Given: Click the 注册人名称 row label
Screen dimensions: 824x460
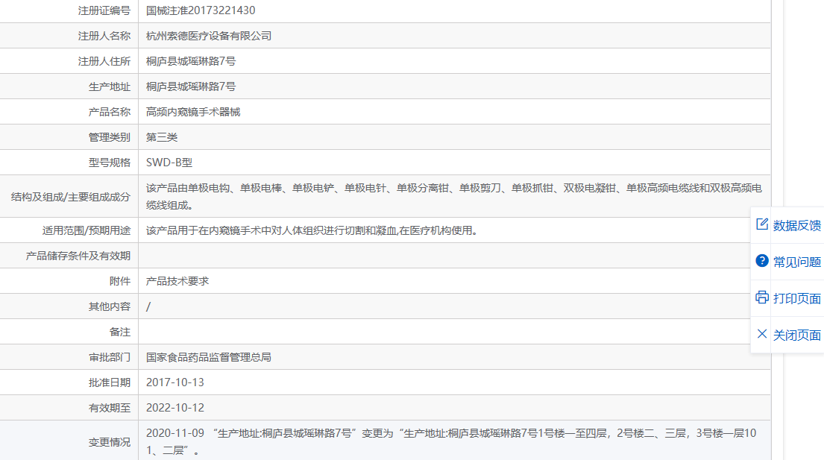Looking at the screenshot, I should (104, 36).
